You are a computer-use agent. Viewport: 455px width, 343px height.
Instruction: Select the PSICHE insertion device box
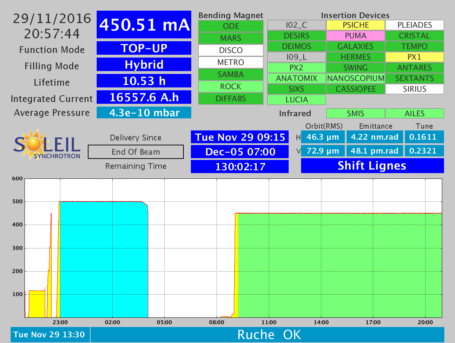click(x=355, y=25)
